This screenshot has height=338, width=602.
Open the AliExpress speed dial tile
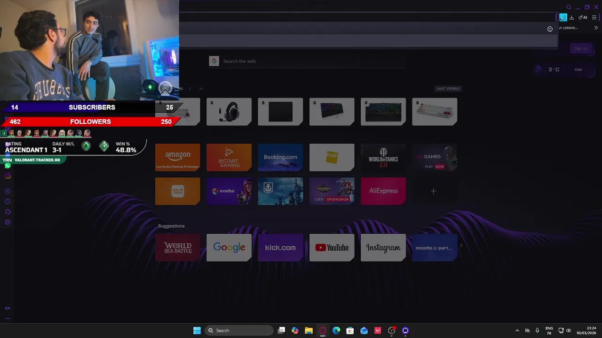tap(383, 191)
